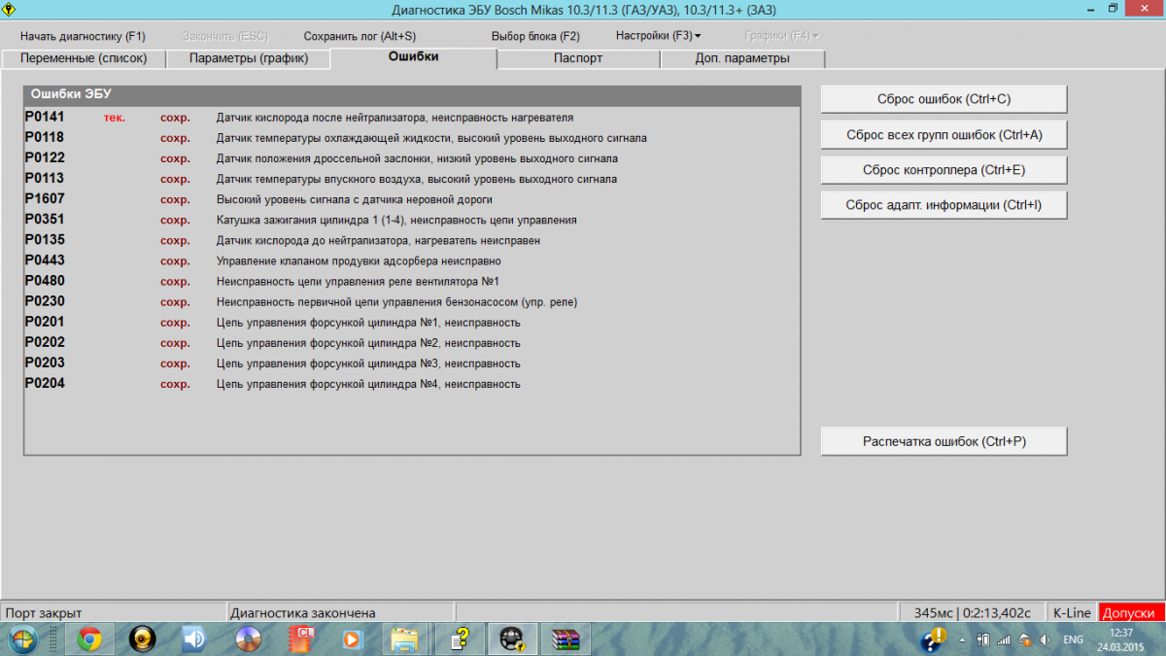Click the 345мс timing status field
This screenshot has width=1166, height=656.
click(x=973, y=613)
